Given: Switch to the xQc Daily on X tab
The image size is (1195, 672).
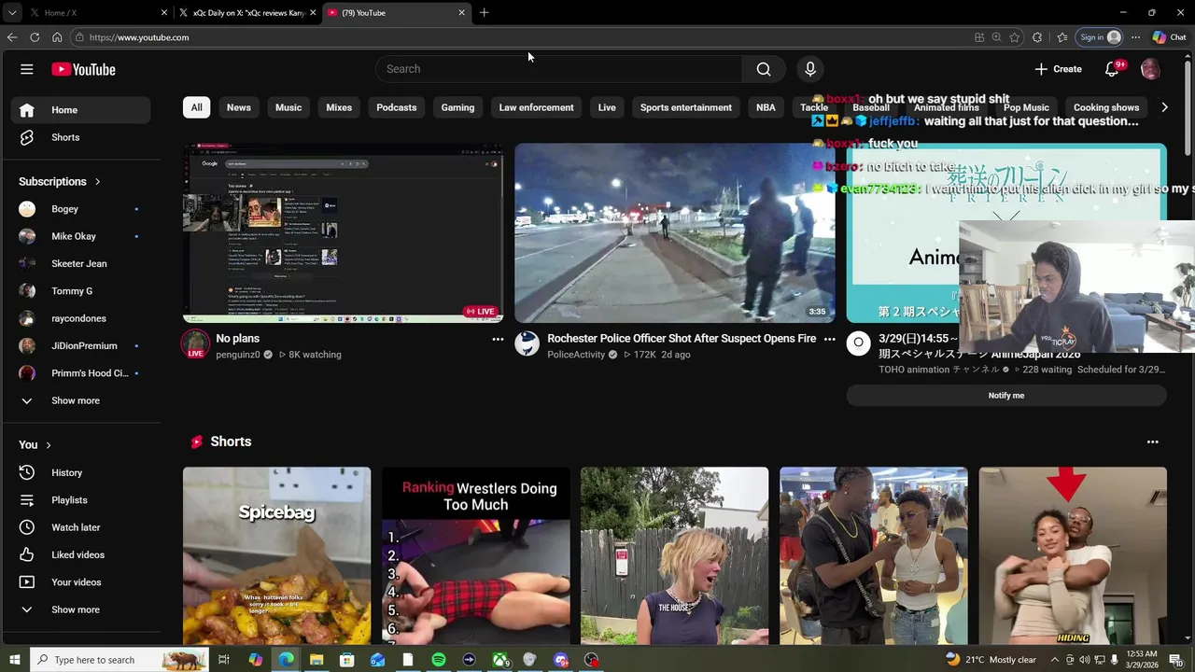Looking at the screenshot, I should click(247, 13).
